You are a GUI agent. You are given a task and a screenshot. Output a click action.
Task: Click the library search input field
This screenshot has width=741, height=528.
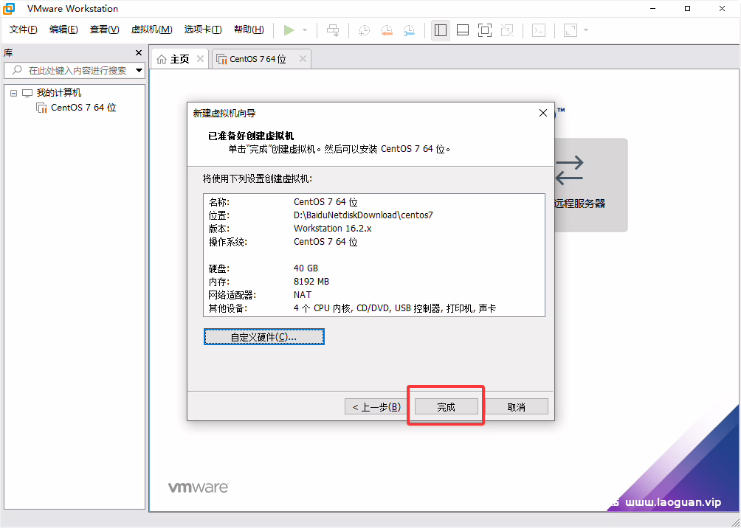(74, 70)
